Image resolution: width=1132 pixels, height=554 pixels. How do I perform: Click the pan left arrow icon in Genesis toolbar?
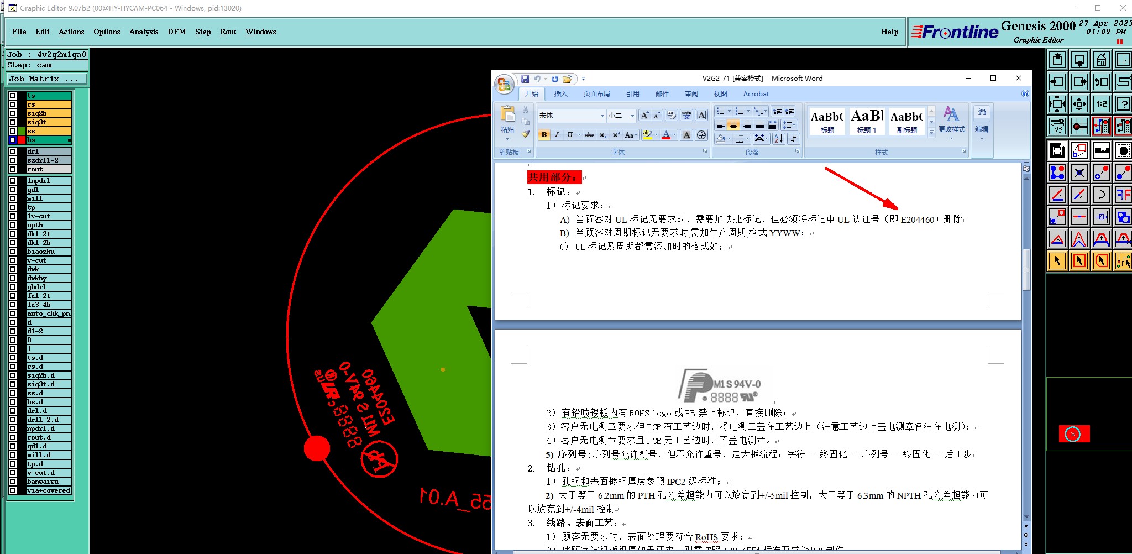point(1057,82)
